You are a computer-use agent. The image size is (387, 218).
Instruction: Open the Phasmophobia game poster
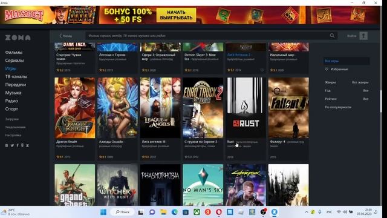tap(160, 185)
